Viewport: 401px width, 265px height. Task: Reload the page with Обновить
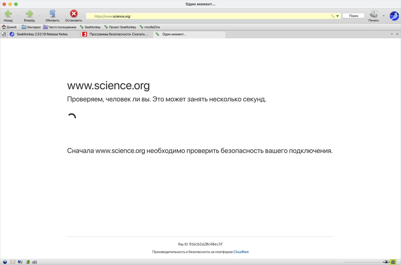click(x=52, y=16)
